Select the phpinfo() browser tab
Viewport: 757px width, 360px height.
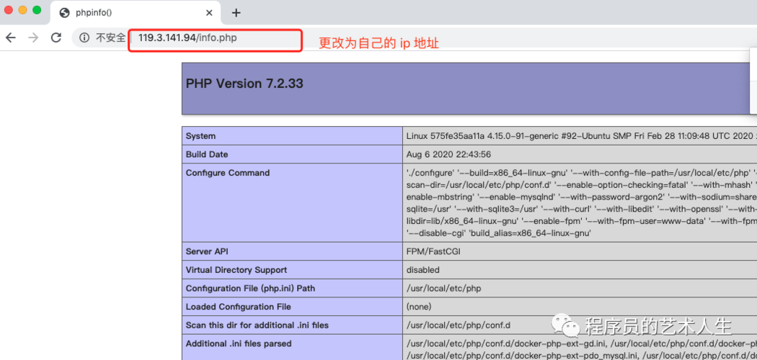pos(136,13)
